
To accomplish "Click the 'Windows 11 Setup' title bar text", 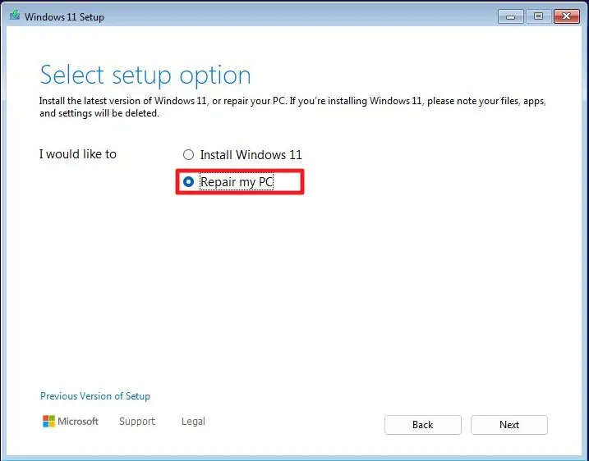I will pyautogui.click(x=66, y=16).
